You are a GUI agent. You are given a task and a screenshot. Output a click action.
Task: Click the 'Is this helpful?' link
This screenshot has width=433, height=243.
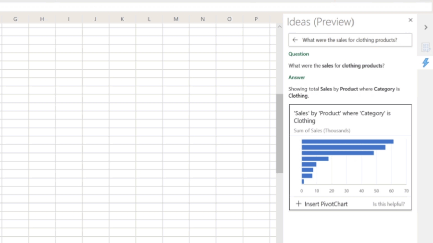tap(388, 204)
